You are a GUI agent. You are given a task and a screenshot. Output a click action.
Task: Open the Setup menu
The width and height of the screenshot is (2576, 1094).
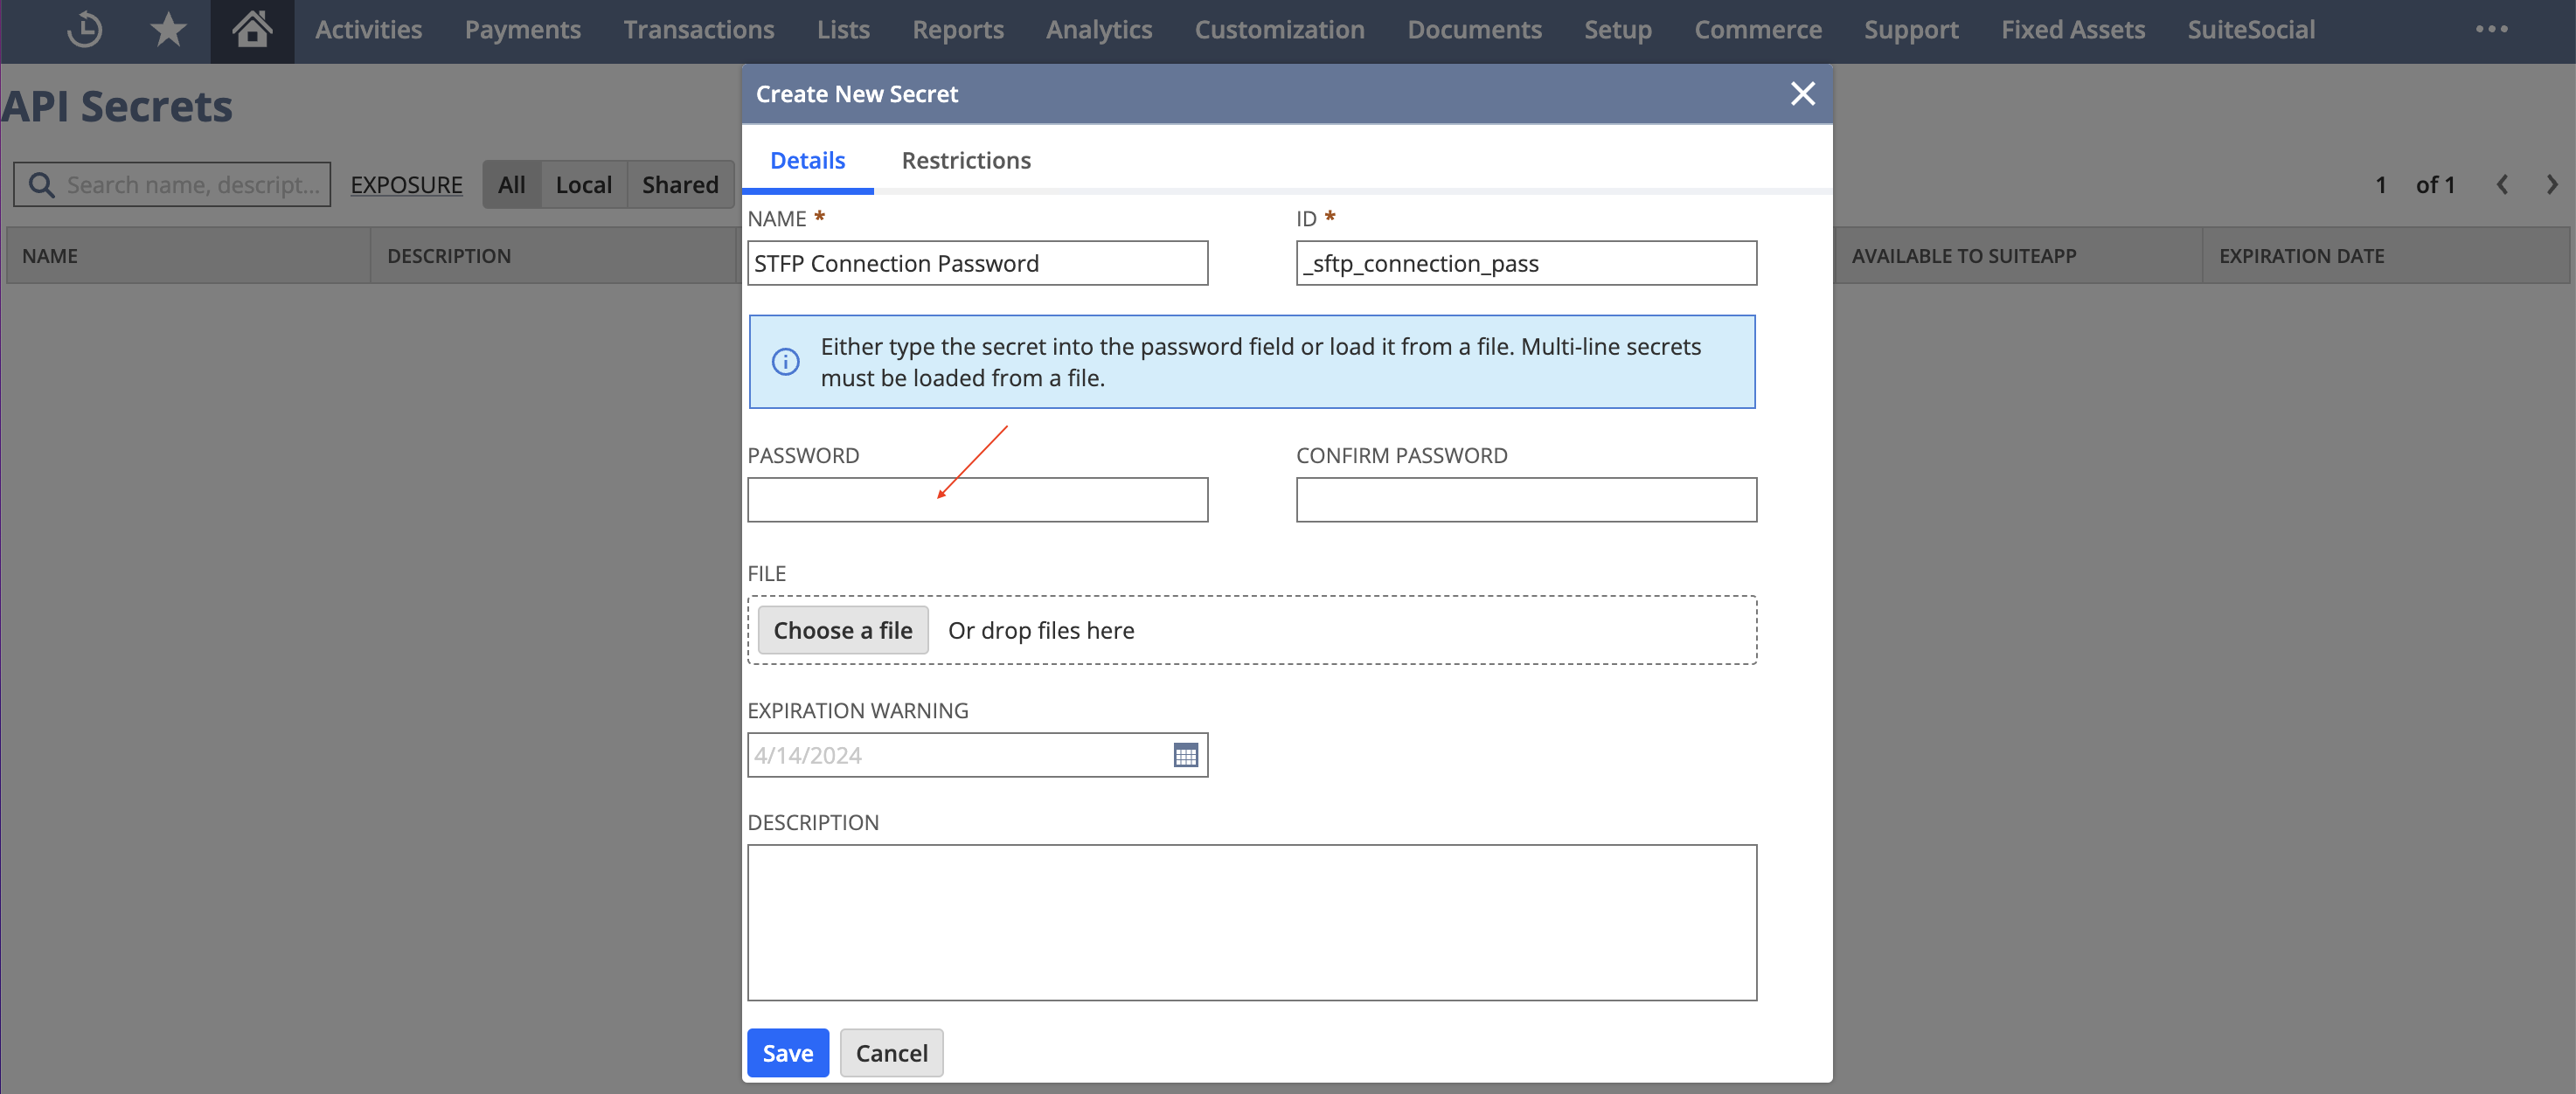point(1617,29)
